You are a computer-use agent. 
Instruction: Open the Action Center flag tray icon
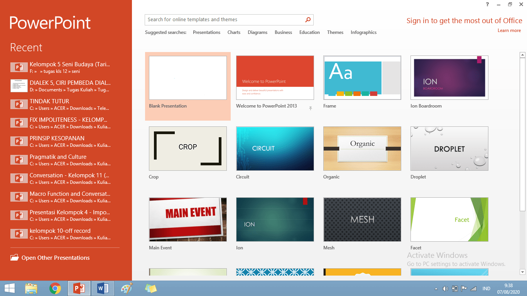(x=464, y=289)
